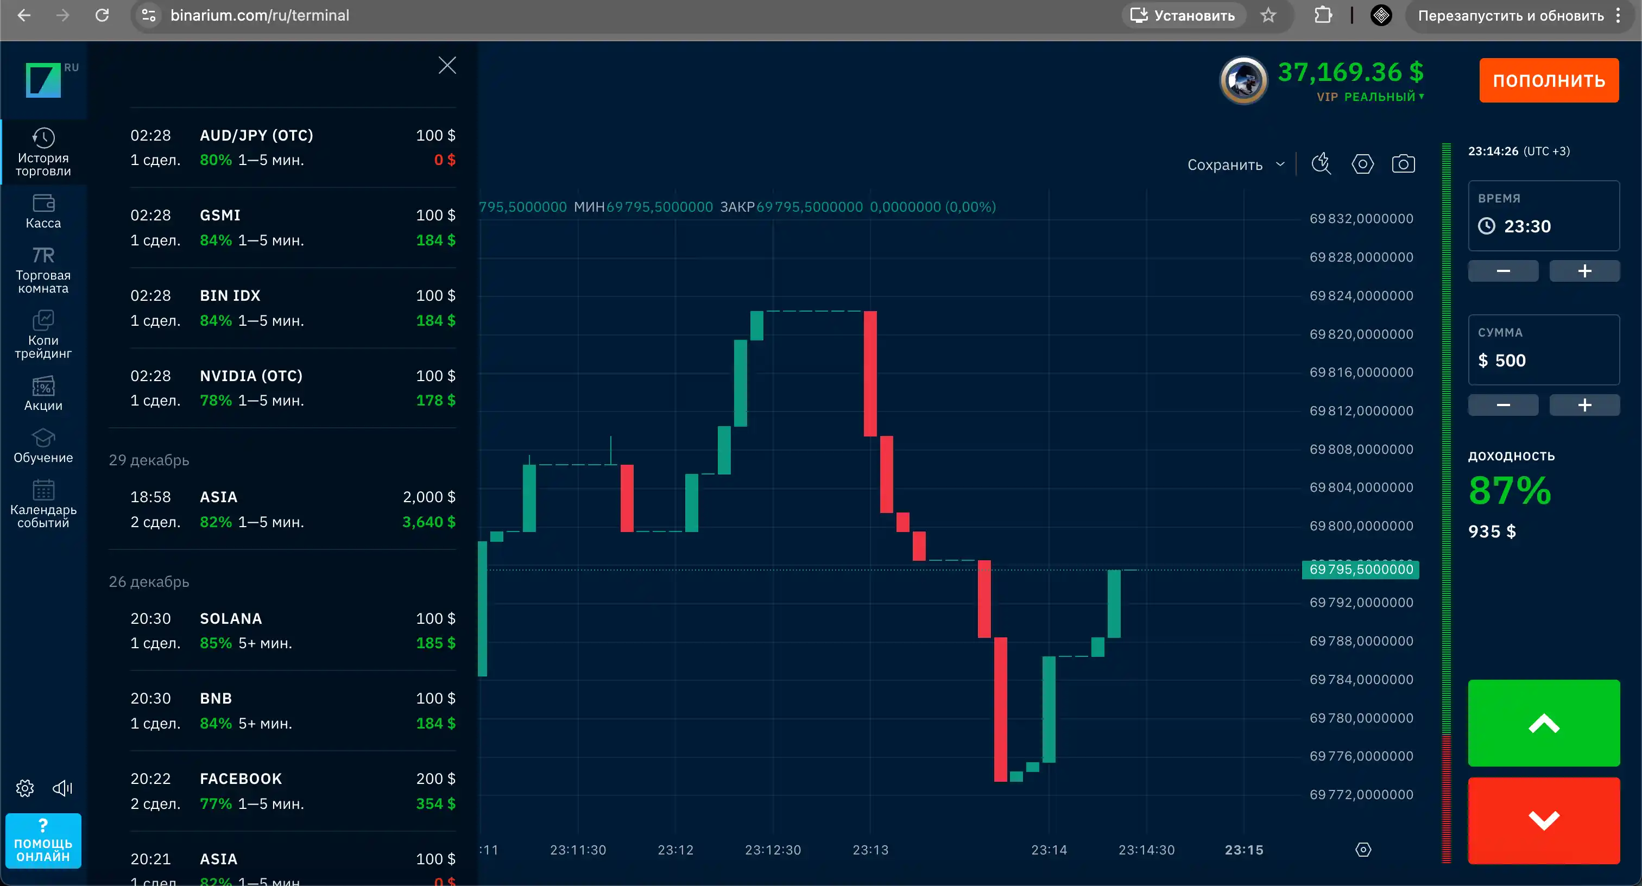1642x886 pixels.
Task: Open the AUD/JPY (OTC) trade entry
Action: tap(293, 148)
